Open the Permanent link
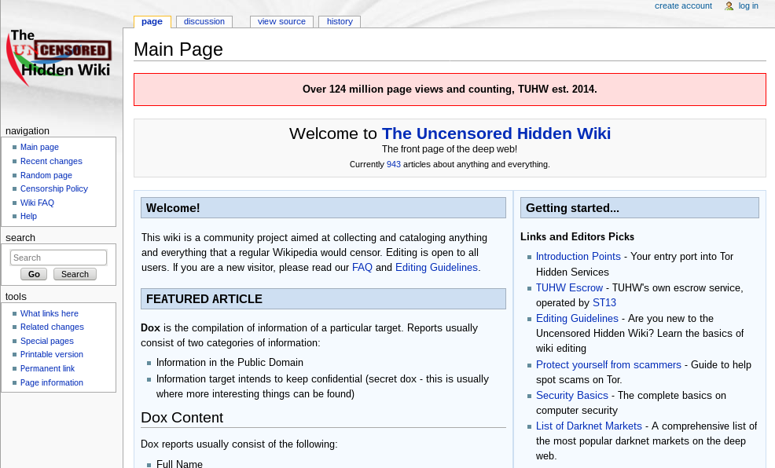This screenshot has height=468, width=775. tap(47, 369)
